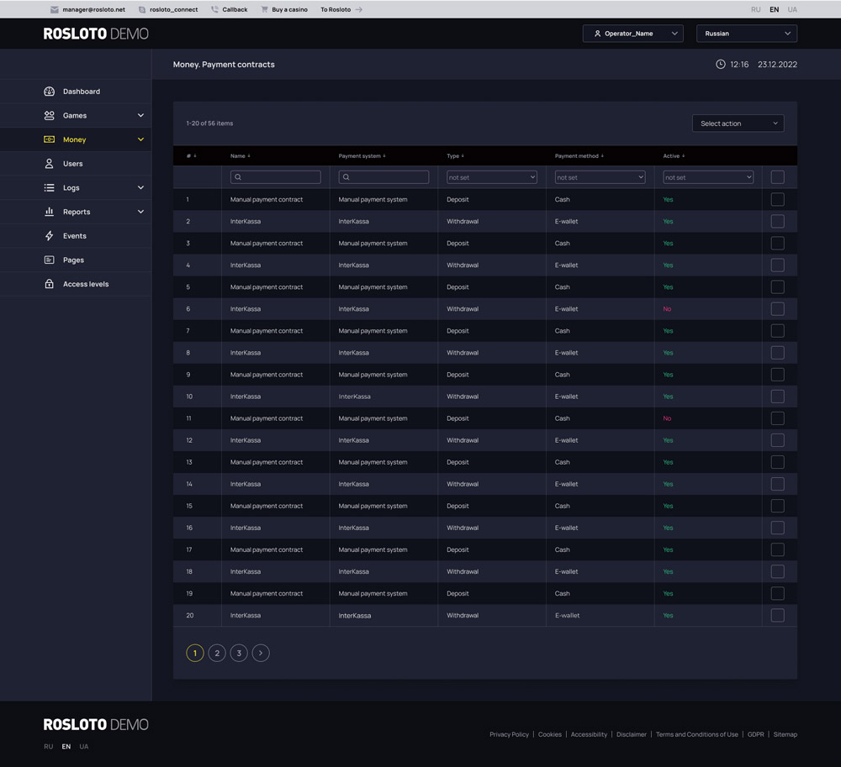The height and width of the screenshot is (767, 841).
Task: Click the Access levels lock icon
Action: point(49,284)
